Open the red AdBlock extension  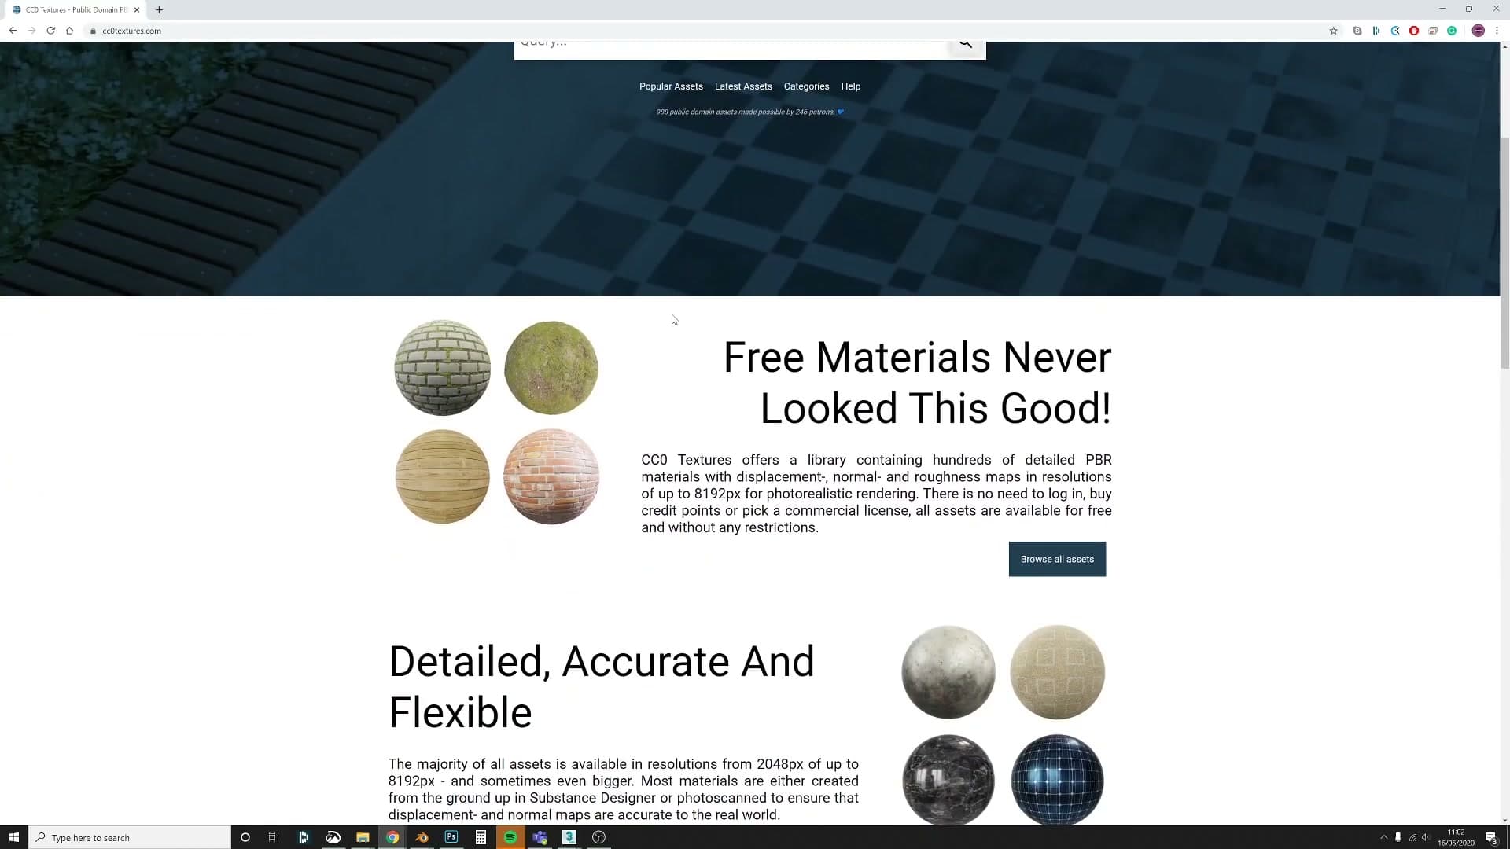click(x=1413, y=31)
